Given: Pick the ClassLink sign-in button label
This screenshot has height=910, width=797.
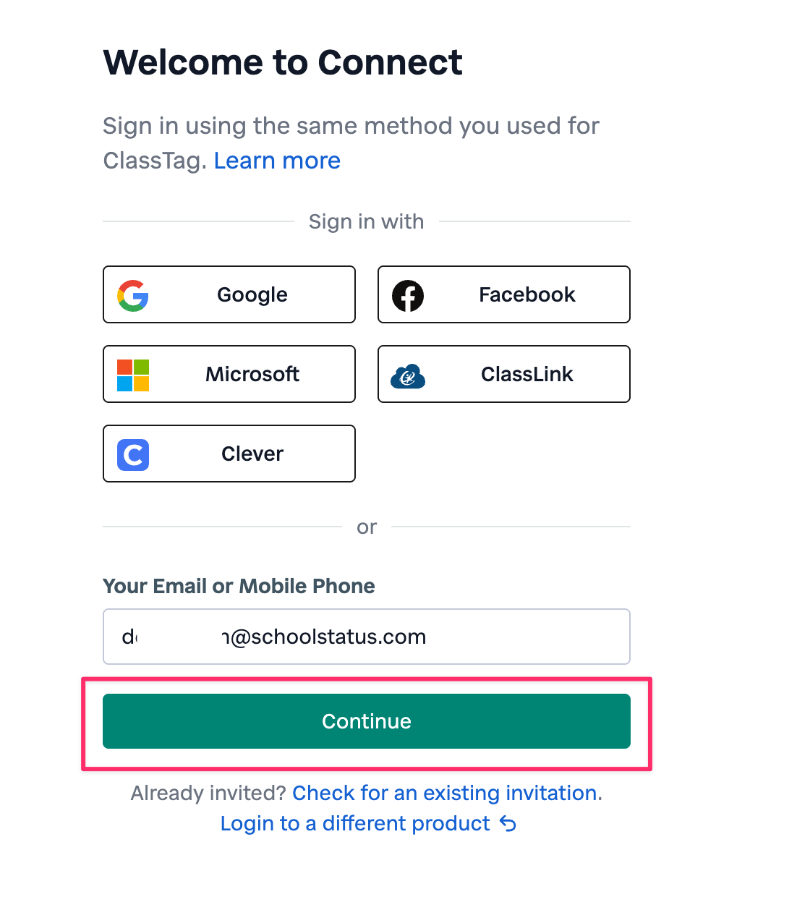Looking at the screenshot, I should pos(527,375).
